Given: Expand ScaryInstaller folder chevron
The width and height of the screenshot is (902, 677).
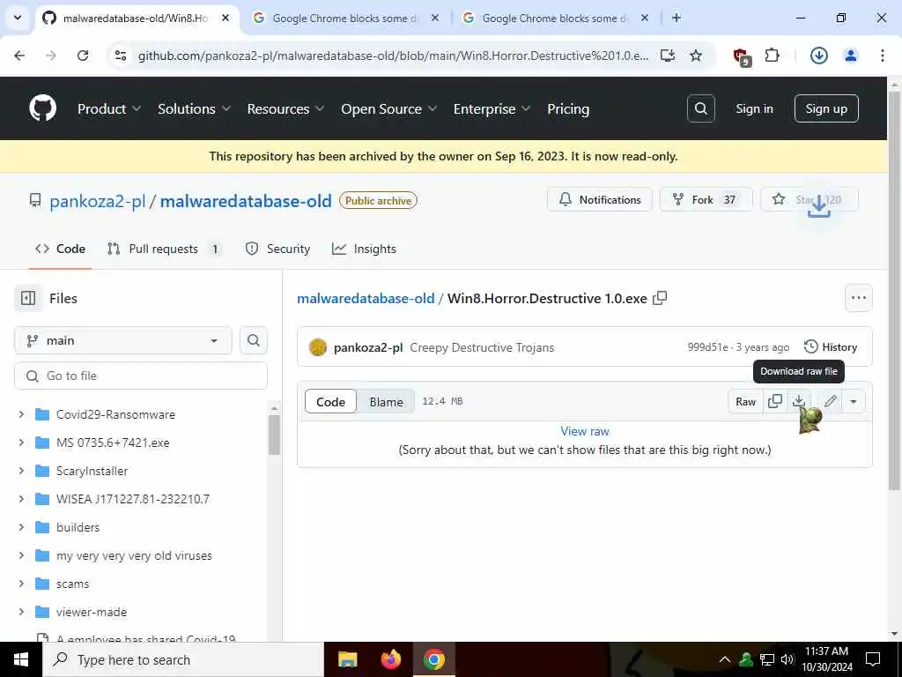Looking at the screenshot, I should pyautogui.click(x=21, y=471).
